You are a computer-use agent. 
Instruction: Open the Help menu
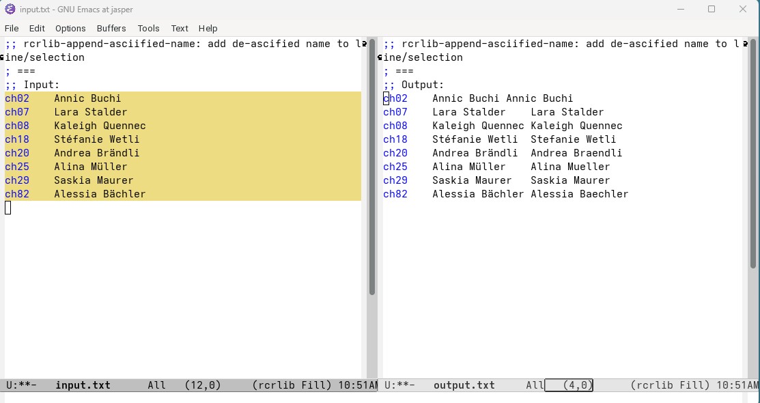[208, 28]
